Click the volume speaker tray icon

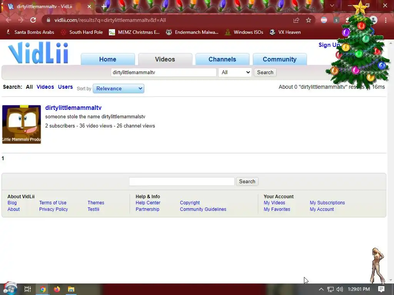(x=339, y=289)
